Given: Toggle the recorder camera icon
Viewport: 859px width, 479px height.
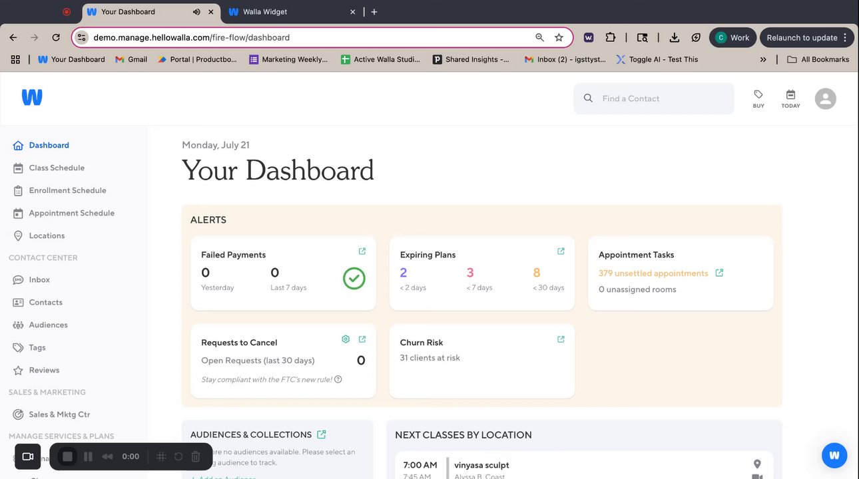Looking at the screenshot, I should [x=28, y=456].
